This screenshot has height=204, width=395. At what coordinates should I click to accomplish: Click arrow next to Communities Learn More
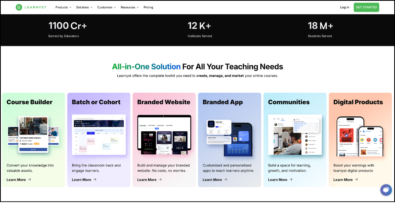[291, 180]
